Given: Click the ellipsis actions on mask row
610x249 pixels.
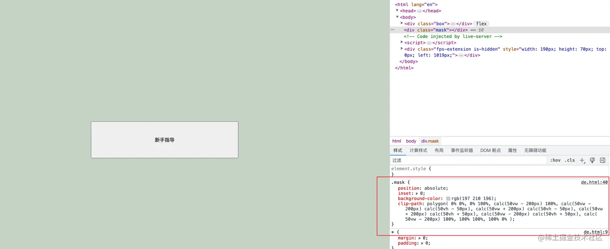Looking at the screenshot, I should (392, 30).
